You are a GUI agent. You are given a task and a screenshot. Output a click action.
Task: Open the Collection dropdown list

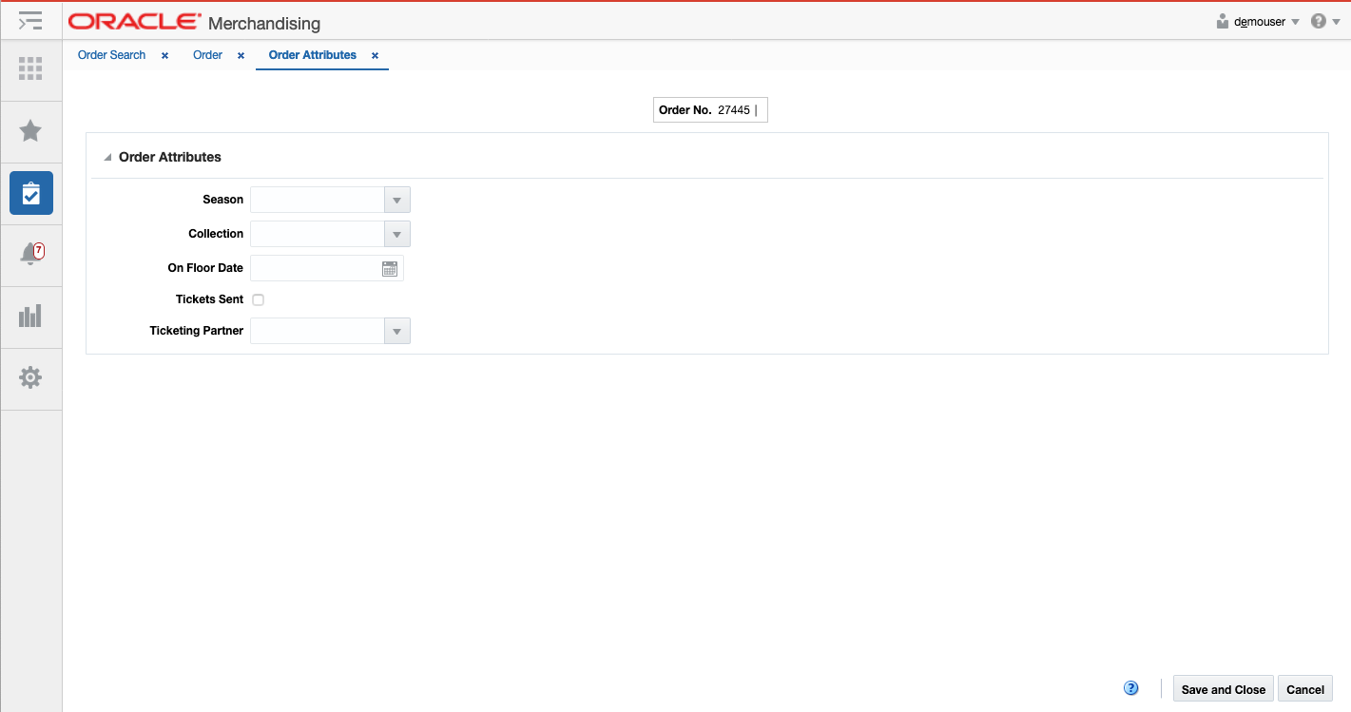[x=396, y=234]
